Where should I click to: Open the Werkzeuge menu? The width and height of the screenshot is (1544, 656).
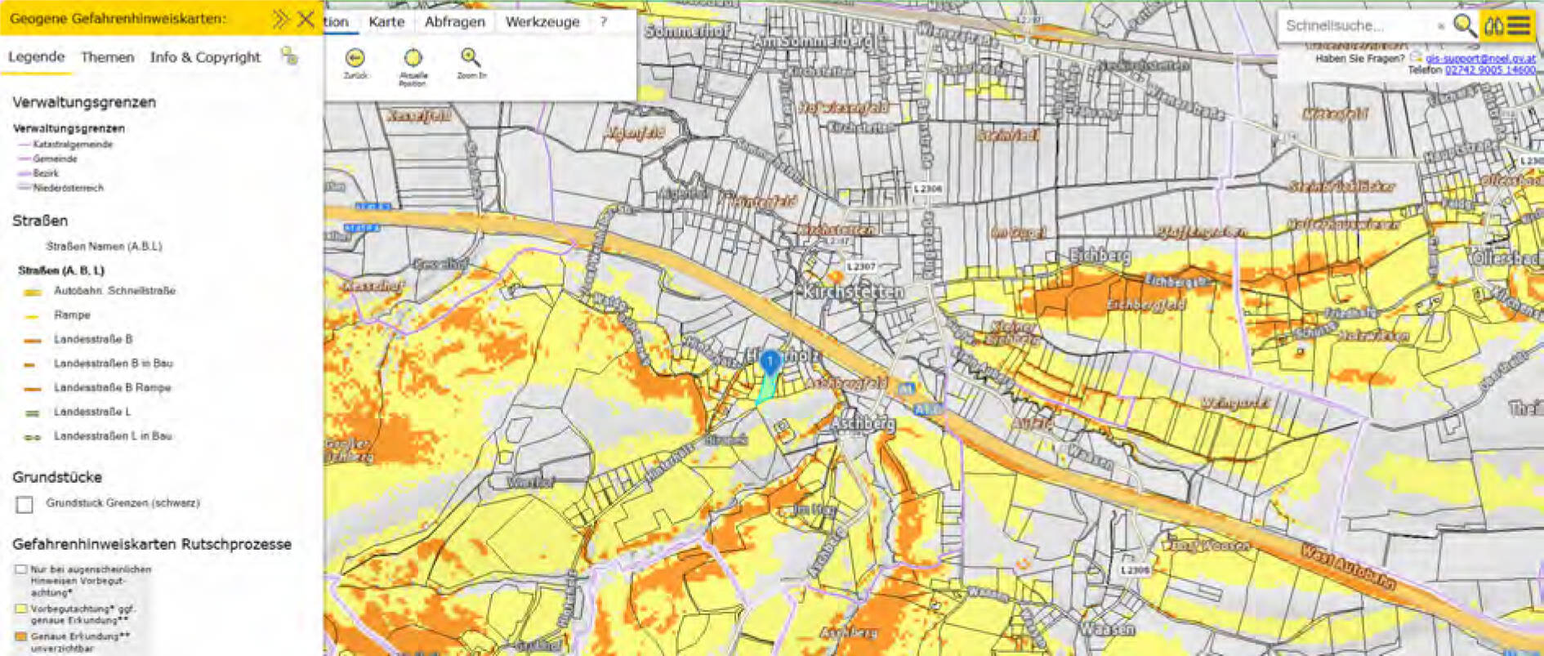(x=542, y=22)
